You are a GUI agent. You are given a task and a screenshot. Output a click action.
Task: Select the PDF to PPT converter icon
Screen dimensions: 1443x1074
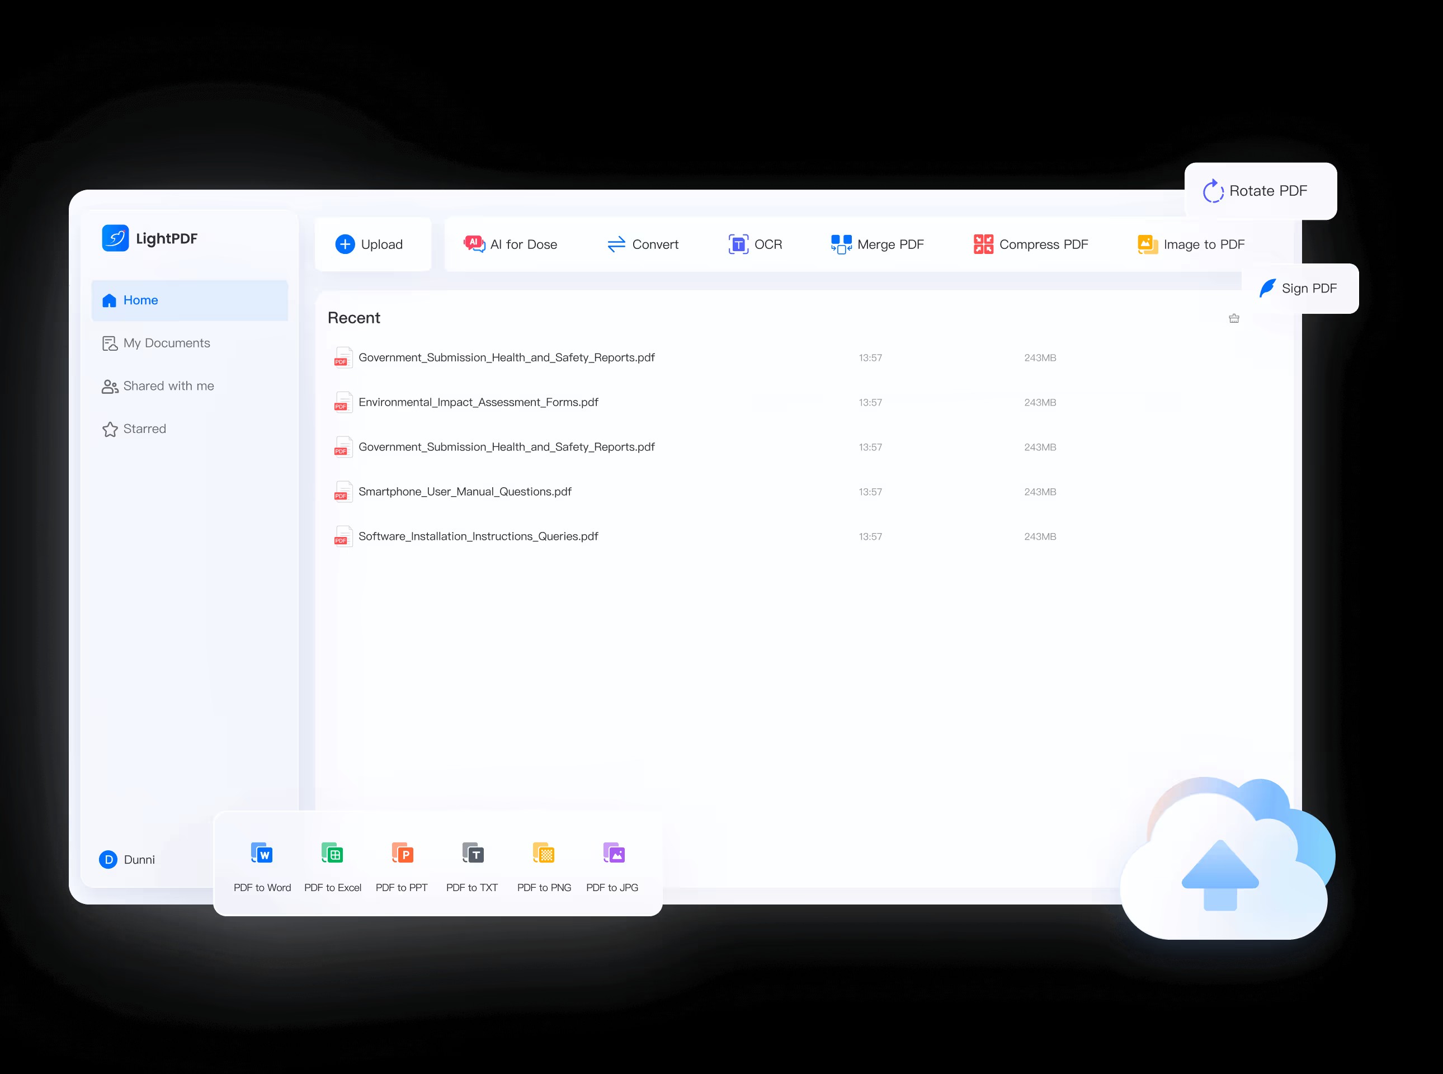pyautogui.click(x=402, y=853)
